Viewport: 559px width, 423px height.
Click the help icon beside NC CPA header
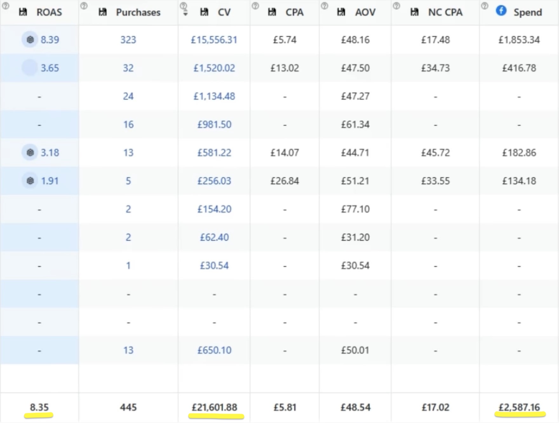pos(396,6)
